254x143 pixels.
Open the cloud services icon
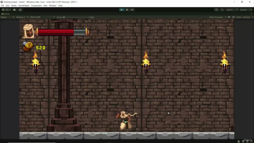point(14,10)
